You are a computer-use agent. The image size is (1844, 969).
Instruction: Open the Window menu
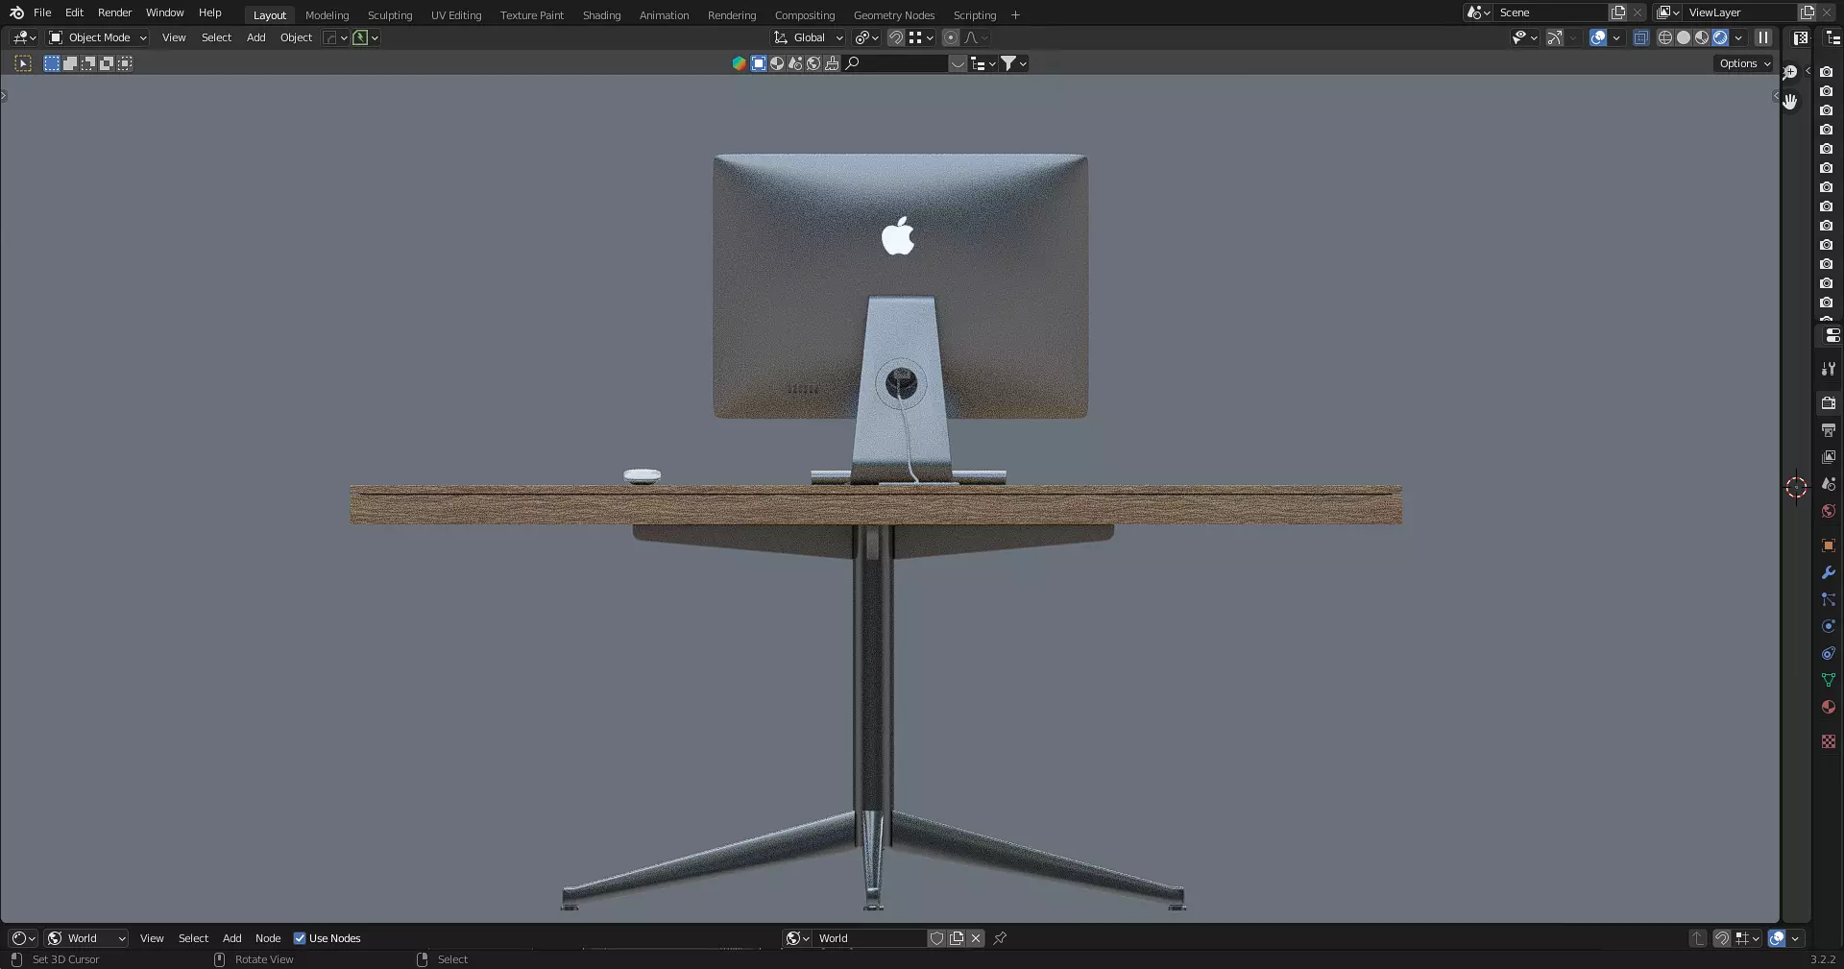(x=164, y=12)
